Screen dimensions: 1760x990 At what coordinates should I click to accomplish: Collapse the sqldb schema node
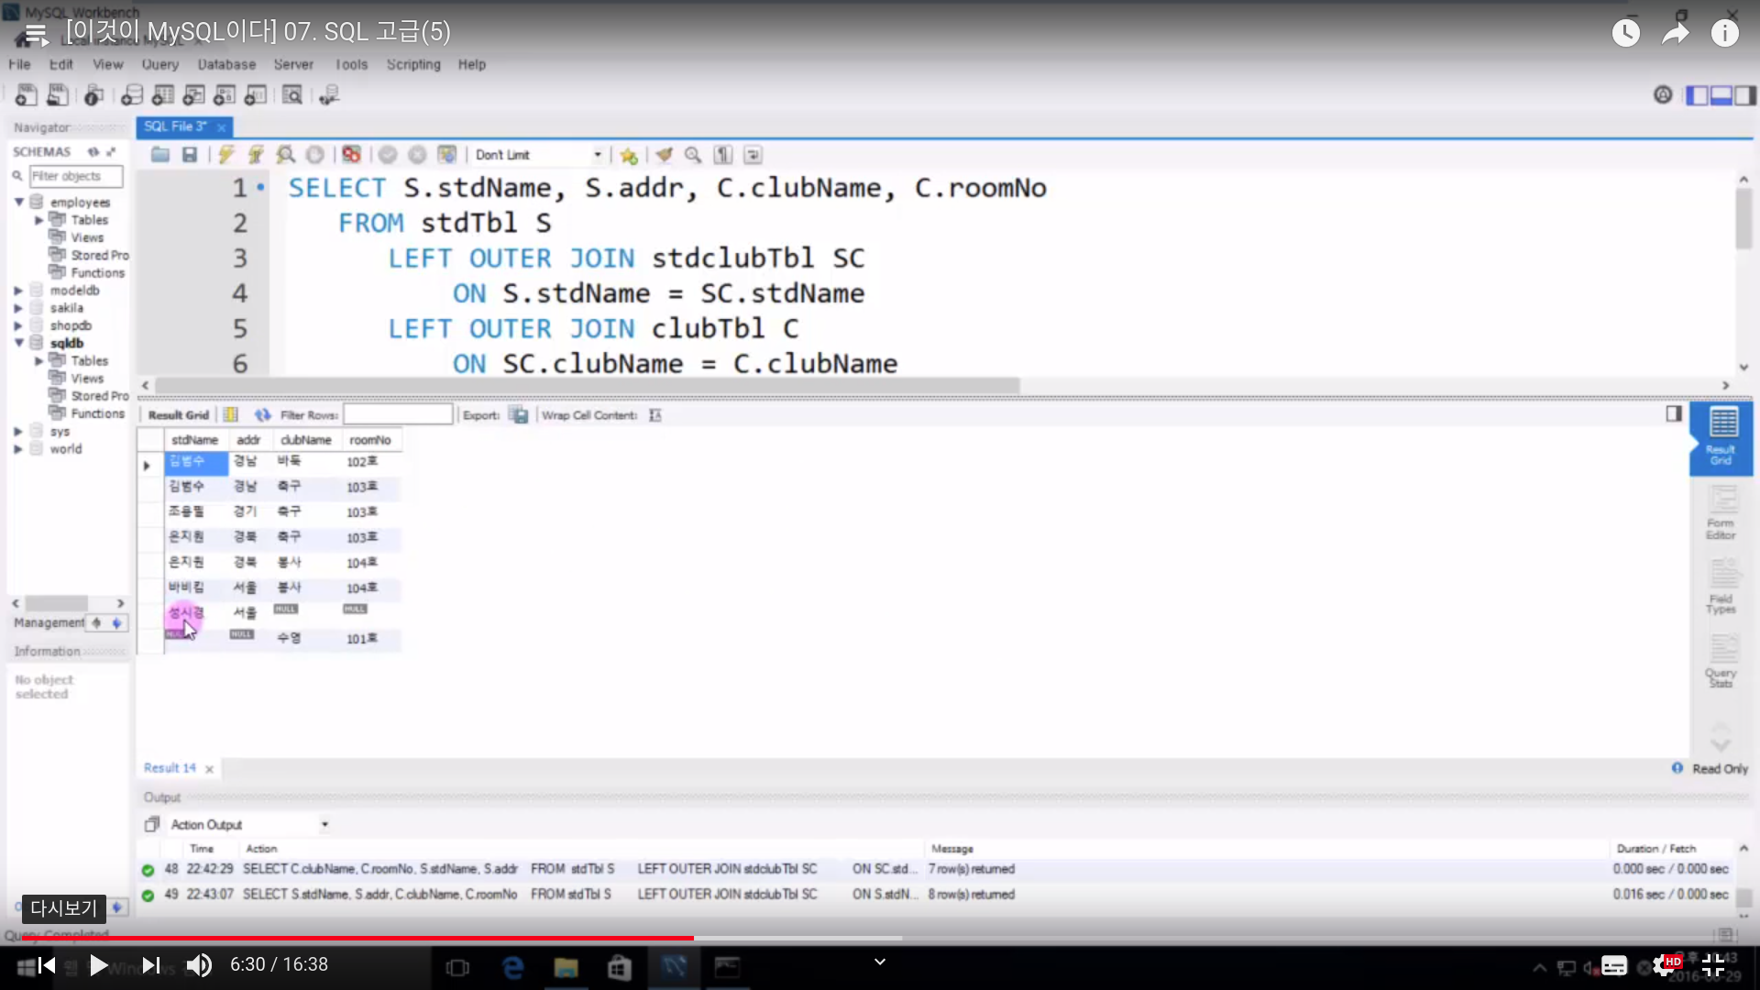click(x=18, y=343)
